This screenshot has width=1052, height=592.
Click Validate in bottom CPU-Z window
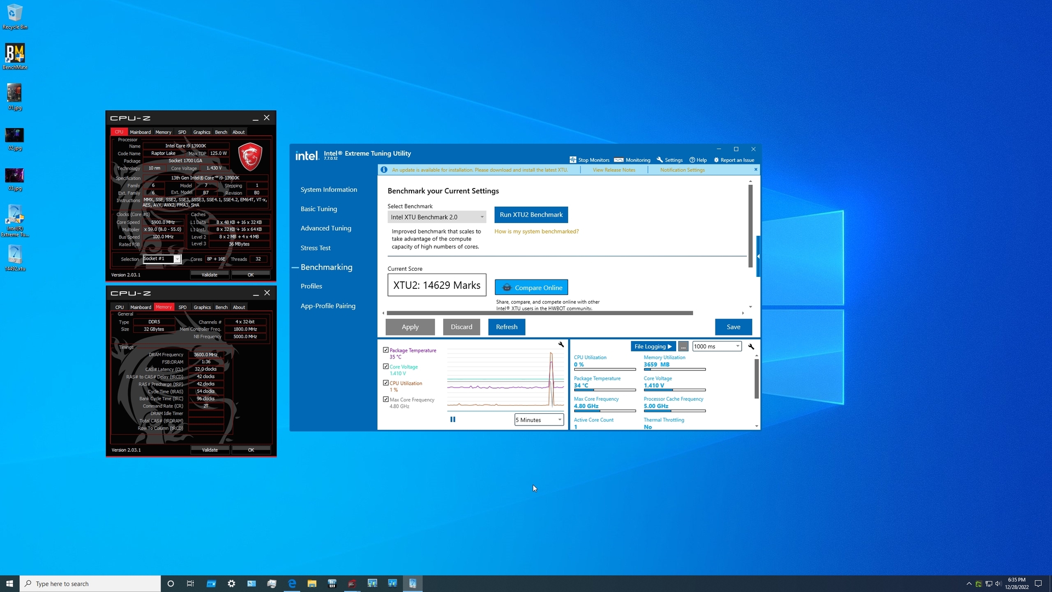[210, 450]
